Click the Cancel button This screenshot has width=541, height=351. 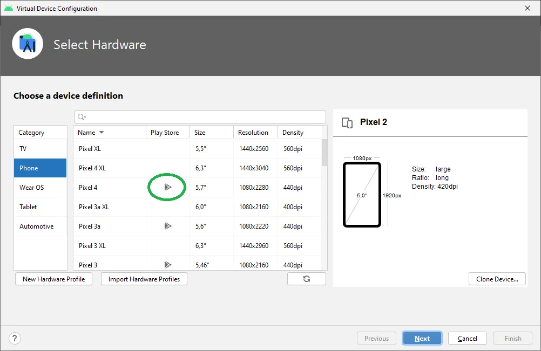(468, 338)
